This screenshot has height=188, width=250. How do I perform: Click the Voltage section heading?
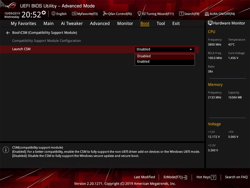(x=214, y=124)
